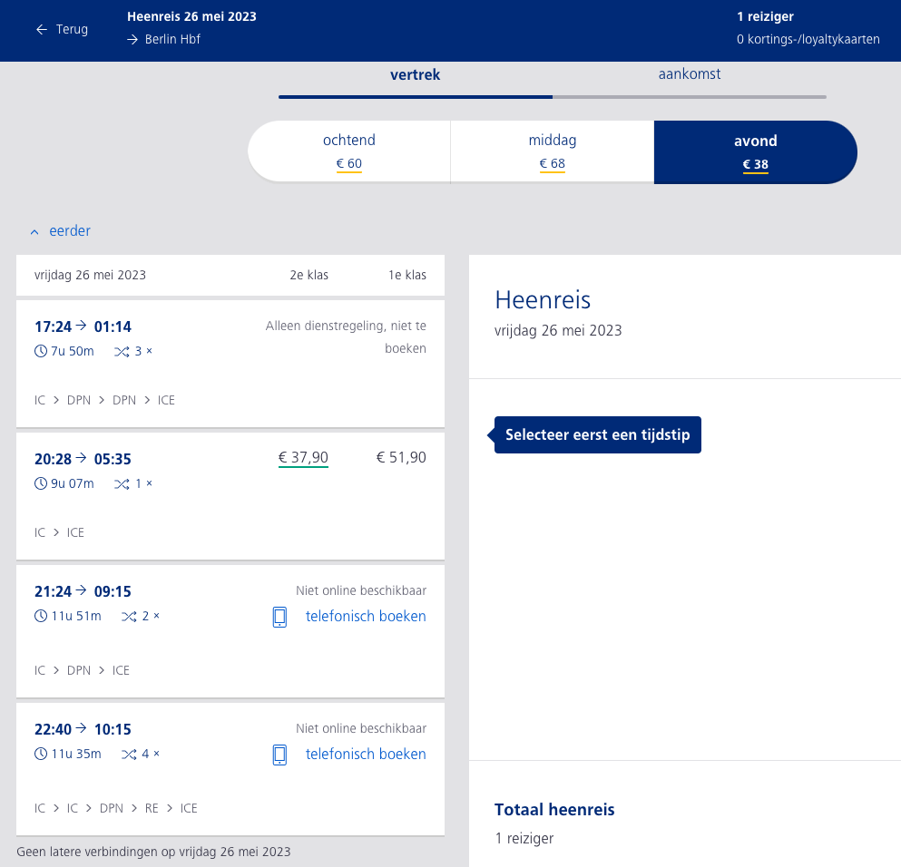This screenshot has height=867, width=901.
Task: Click the phone icon on the 22:40 journey
Action: [x=279, y=755]
